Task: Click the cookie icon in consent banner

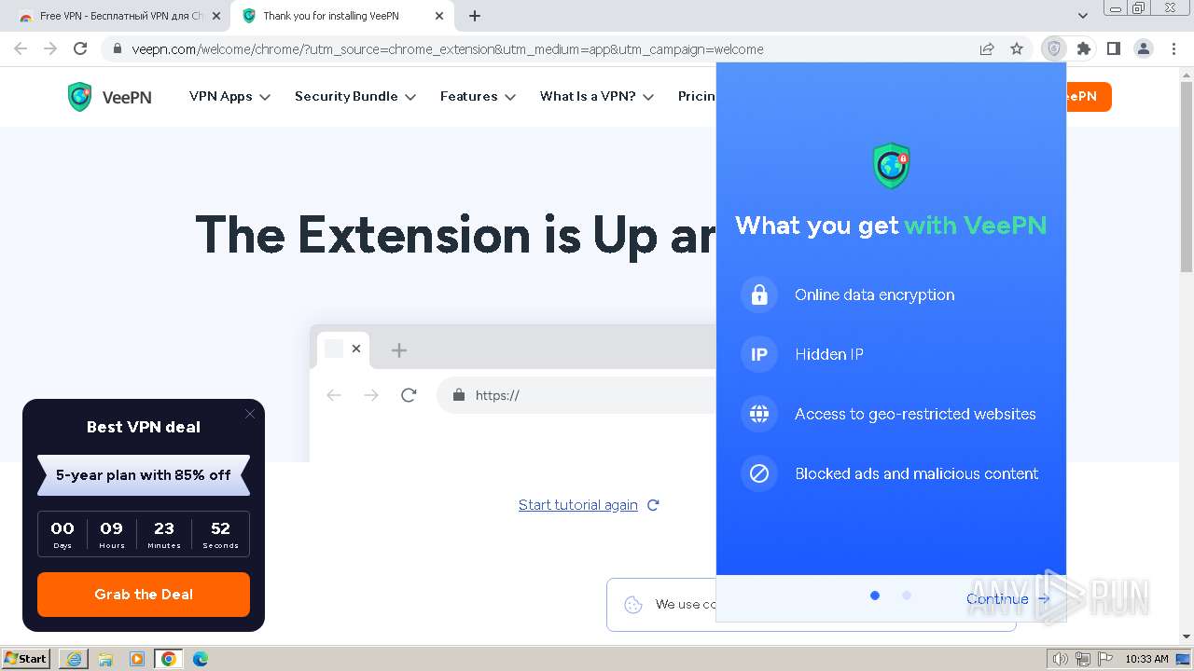Action: pos(633,605)
